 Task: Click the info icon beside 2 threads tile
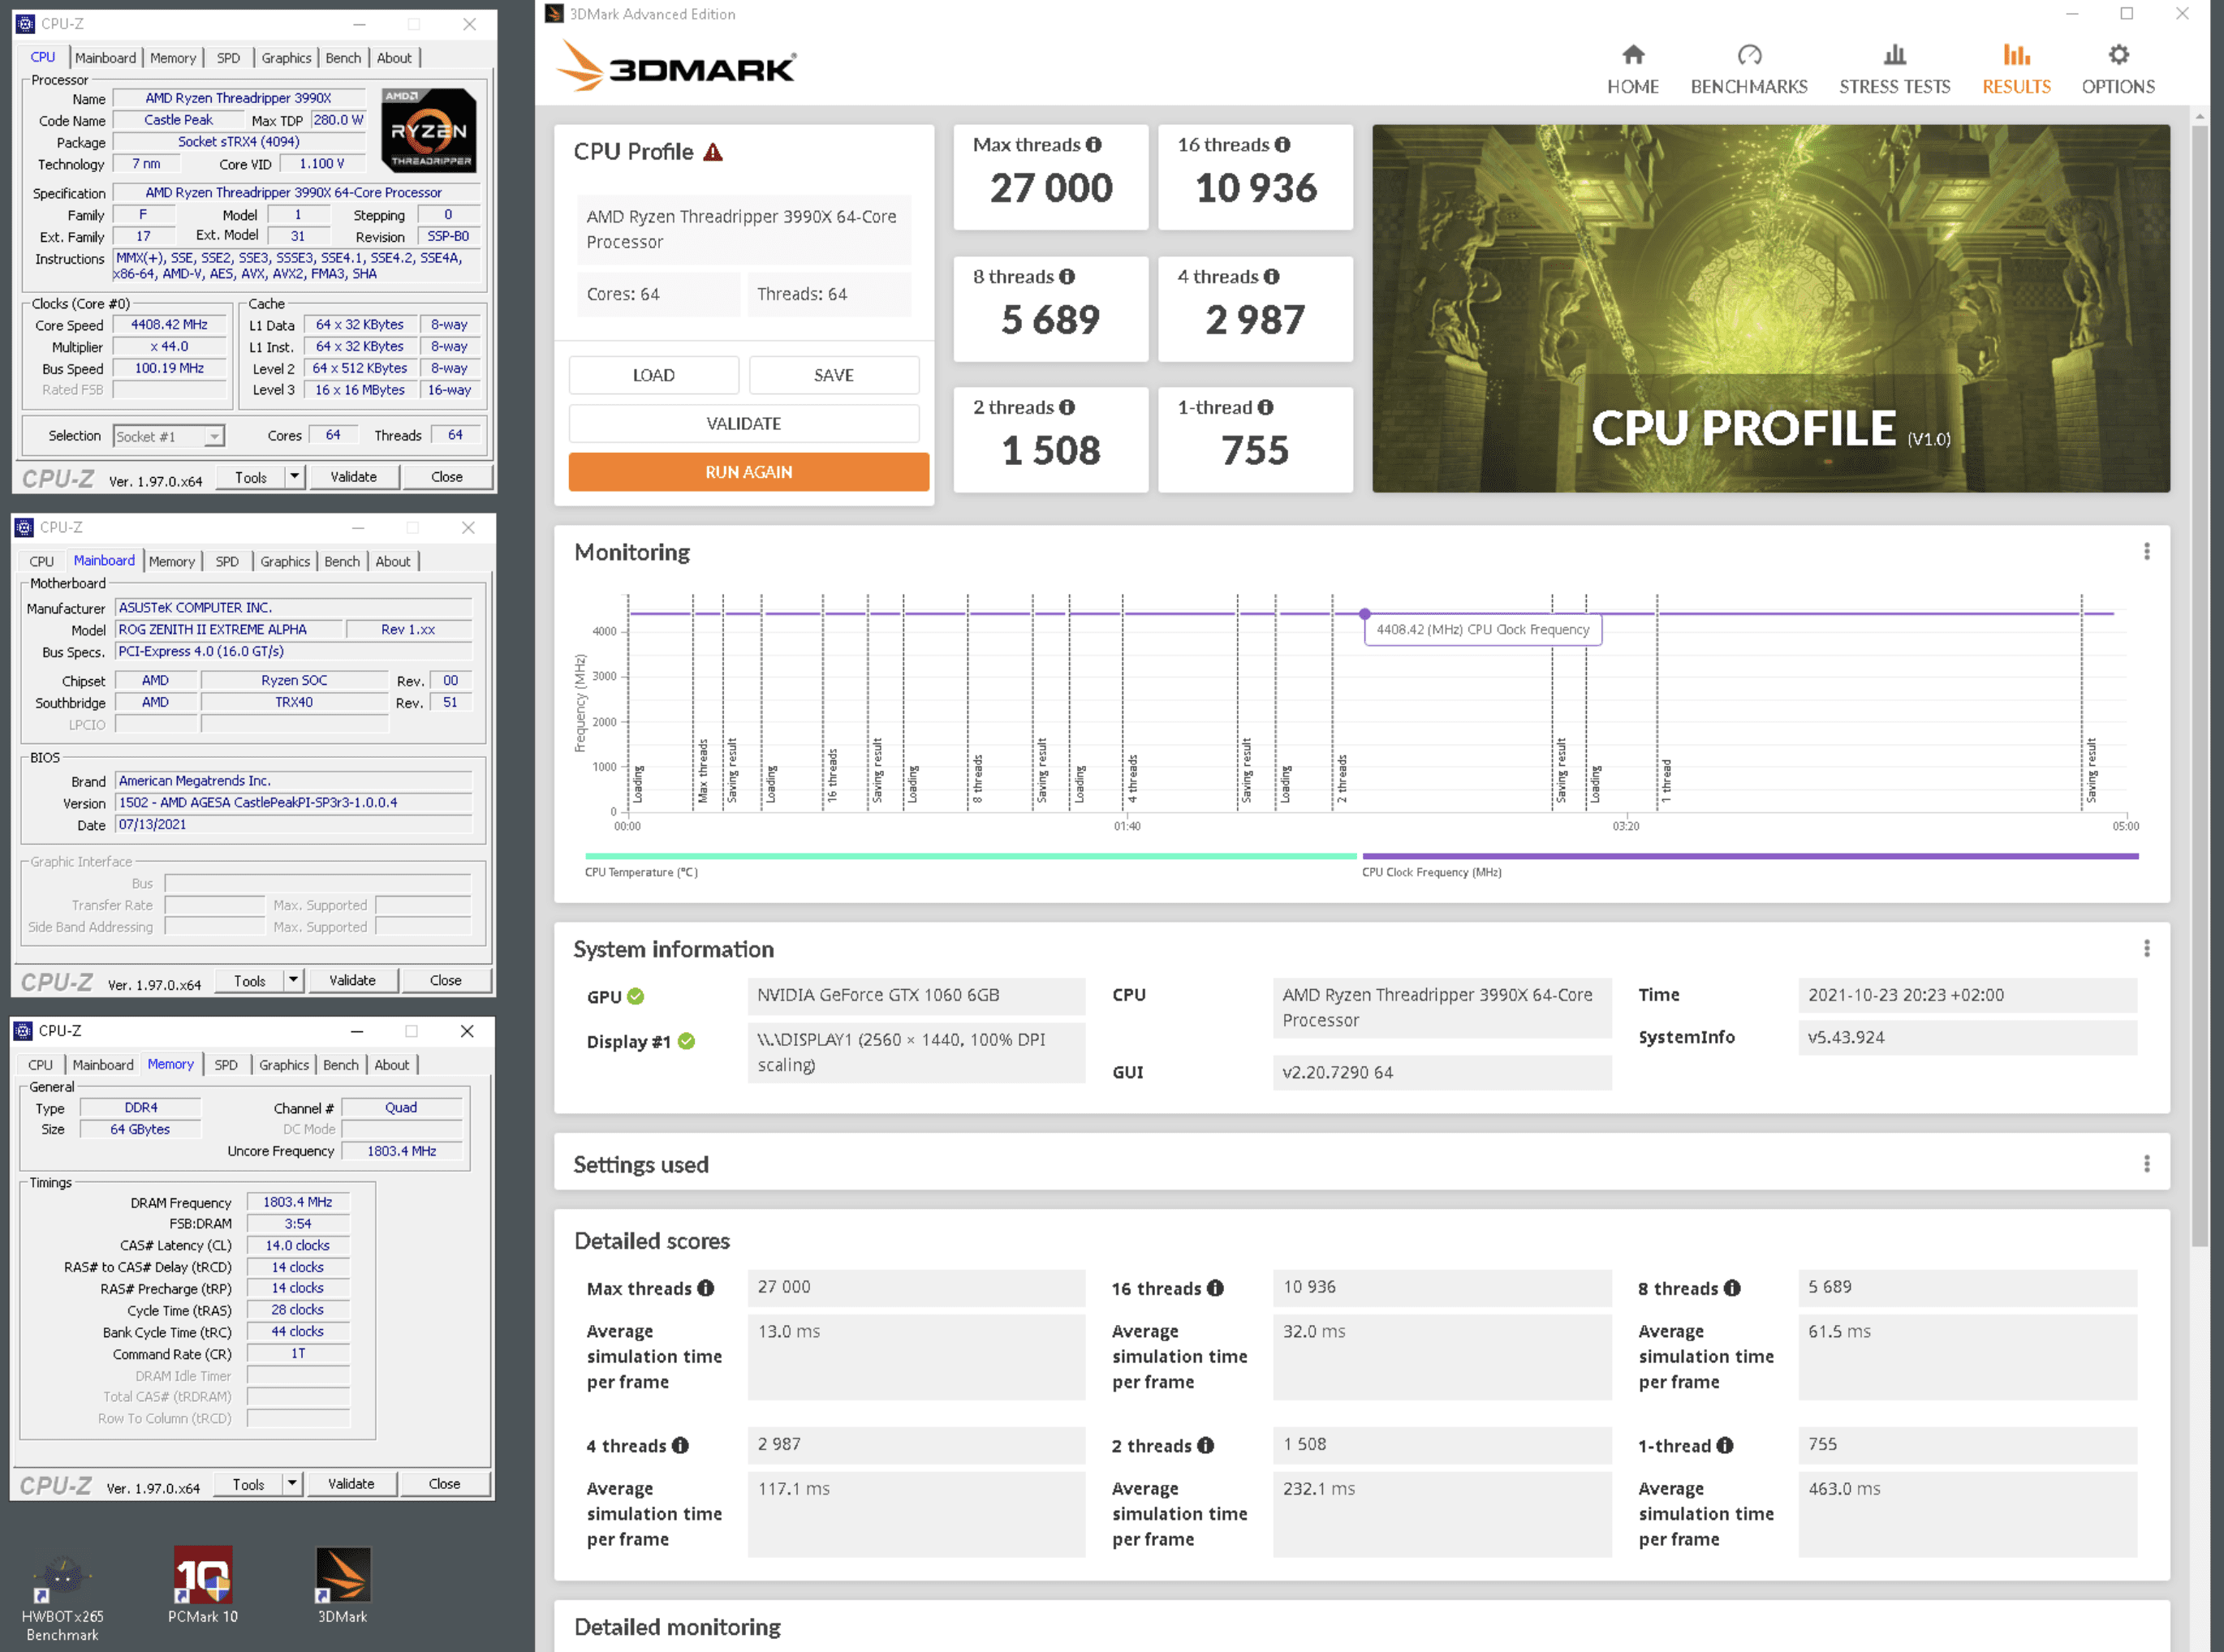click(x=1067, y=408)
